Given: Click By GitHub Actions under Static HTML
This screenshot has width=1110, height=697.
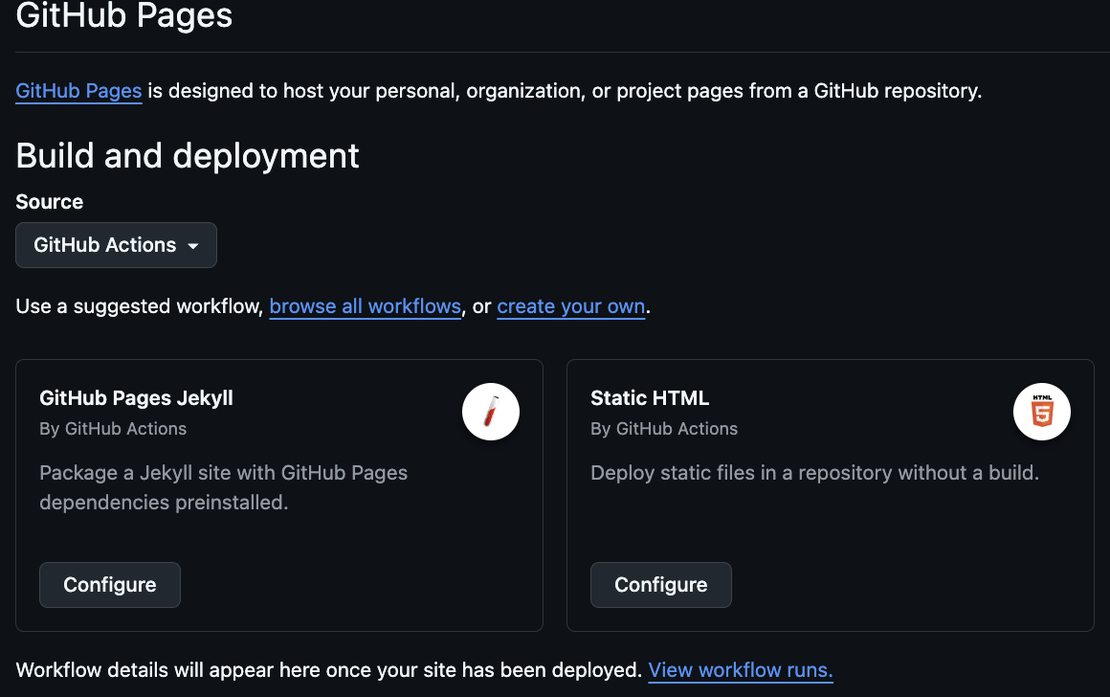Looking at the screenshot, I should tap(664, 429).
